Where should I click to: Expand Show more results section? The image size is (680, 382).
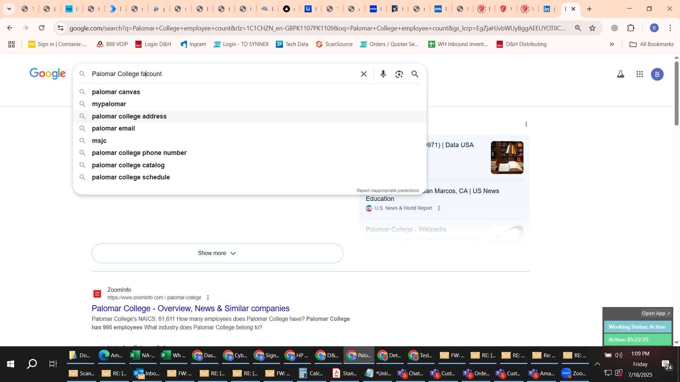pos(217,253)
